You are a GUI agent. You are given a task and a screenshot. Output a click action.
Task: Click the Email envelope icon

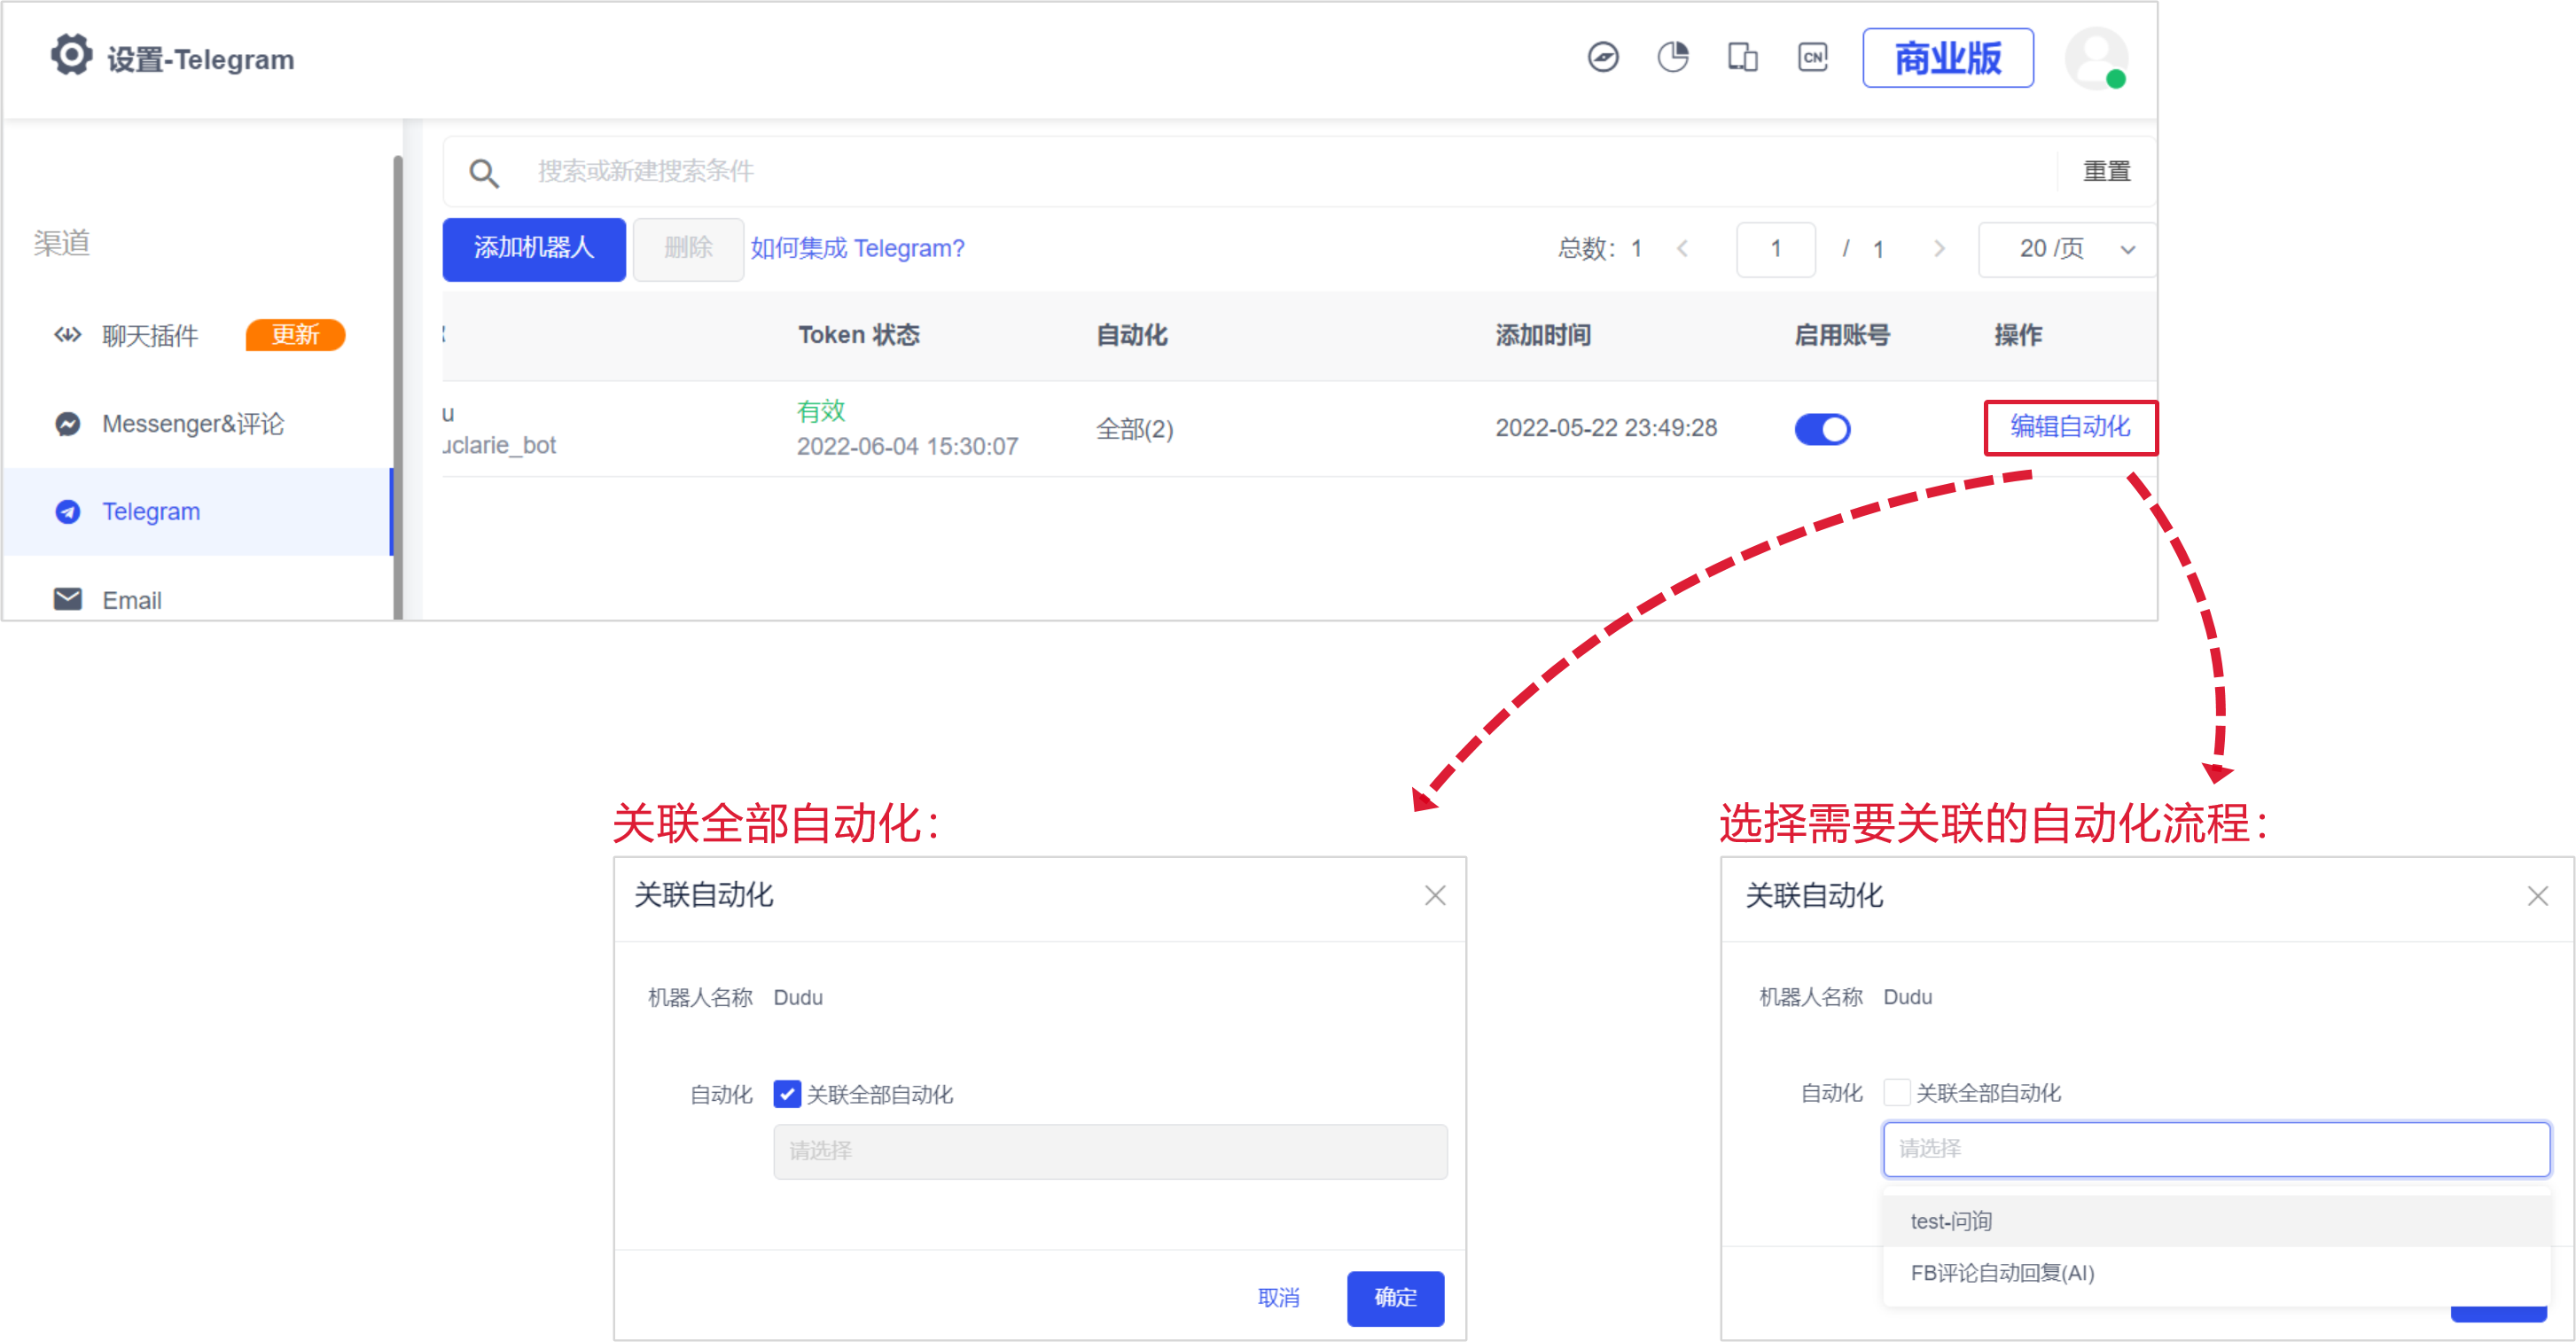(67, 599)
